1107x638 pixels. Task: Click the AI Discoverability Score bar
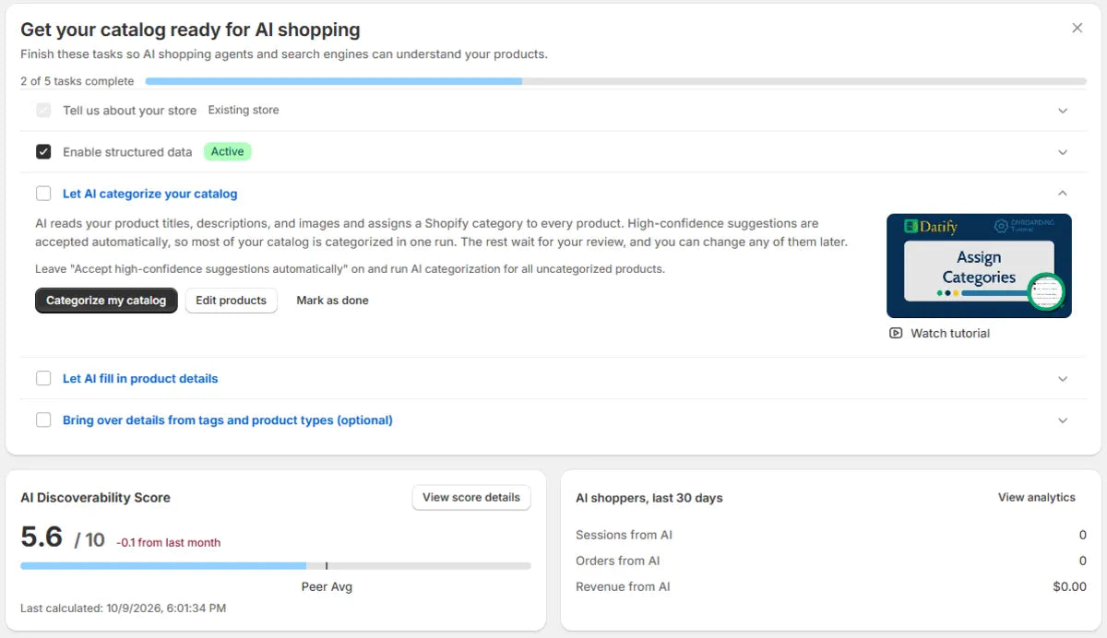[276, 565]
